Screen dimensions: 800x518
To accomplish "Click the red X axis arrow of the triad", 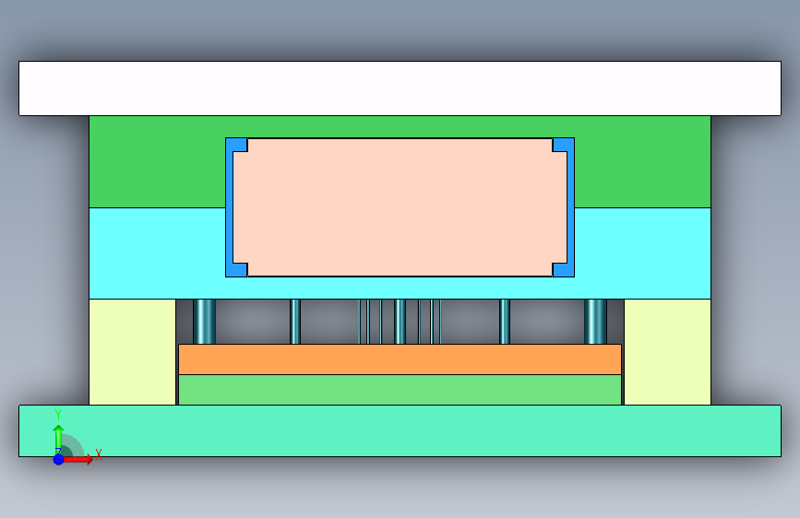I will click(x=79, y=459).
